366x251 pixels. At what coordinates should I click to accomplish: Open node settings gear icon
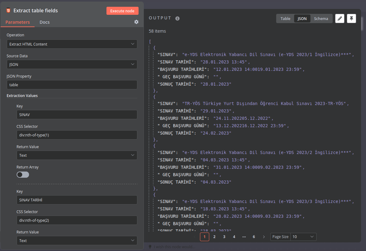click(136, 22)
